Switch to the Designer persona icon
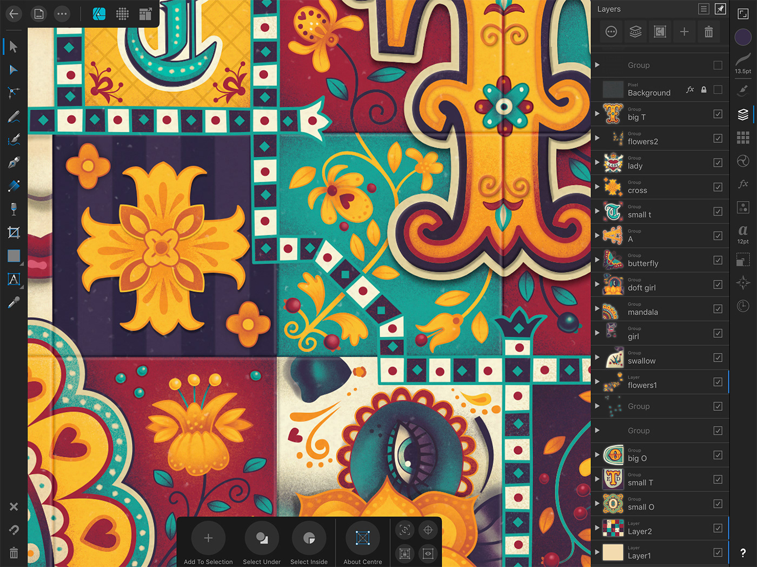The image size is (757, 567). coord(99,14)
